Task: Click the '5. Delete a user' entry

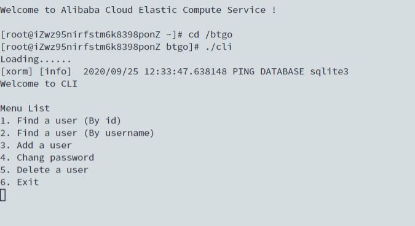Action: pyautogui.click(x=44, y=170)
